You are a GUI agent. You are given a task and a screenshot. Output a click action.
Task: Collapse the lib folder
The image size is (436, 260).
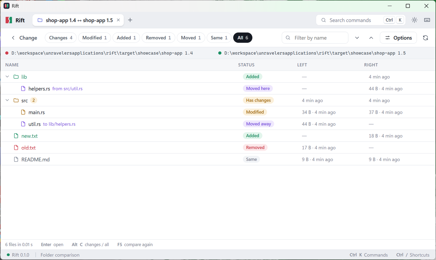click(7, 77)
